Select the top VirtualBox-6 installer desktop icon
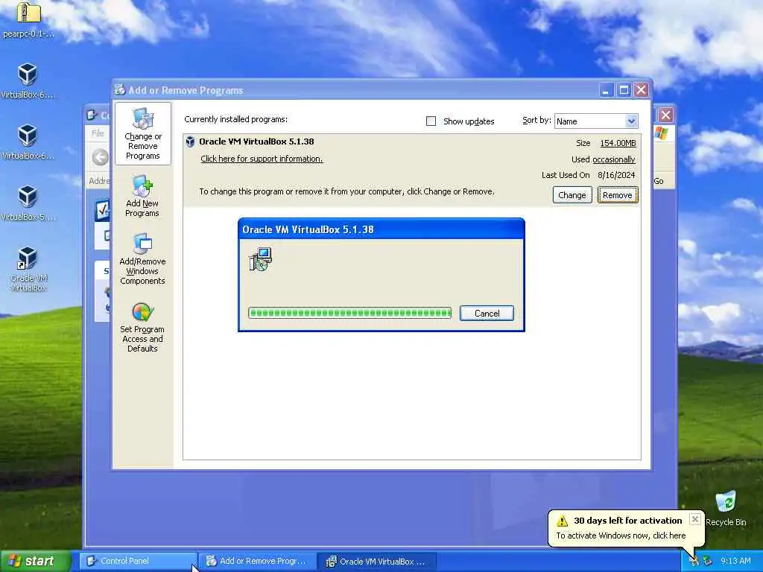Screen dimensions: 763x572 [28, 74]
